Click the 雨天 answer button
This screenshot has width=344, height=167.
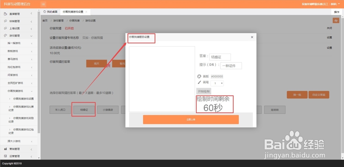coord(97,63)
